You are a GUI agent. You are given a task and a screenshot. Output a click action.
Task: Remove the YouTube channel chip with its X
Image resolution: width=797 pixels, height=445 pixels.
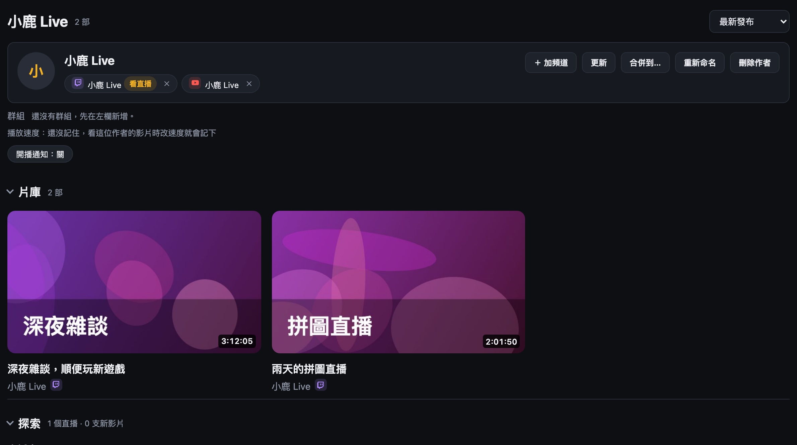249,84
